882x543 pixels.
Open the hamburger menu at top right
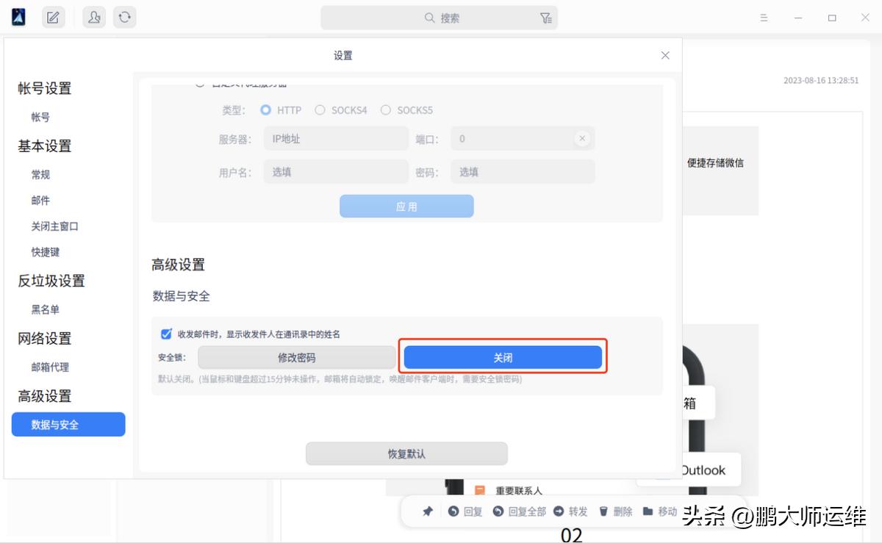pos(764,16)
